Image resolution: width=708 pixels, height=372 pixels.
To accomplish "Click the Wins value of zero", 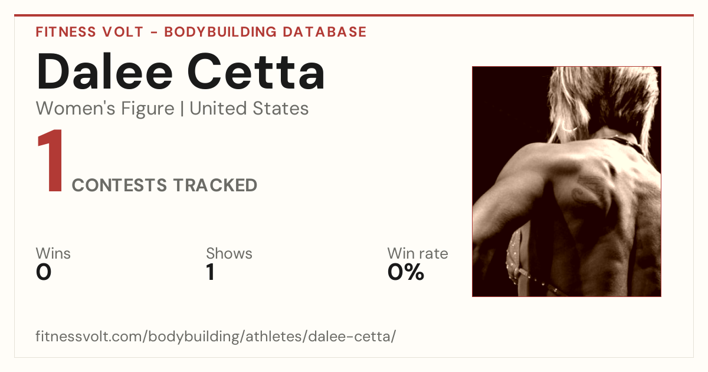I will pos(44,272).
